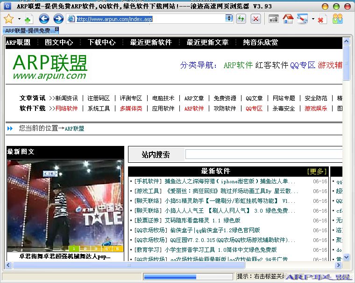Open 游戏娱乐 download category
355x283 pixels.
pyautogui.click(x=316, y=109)
